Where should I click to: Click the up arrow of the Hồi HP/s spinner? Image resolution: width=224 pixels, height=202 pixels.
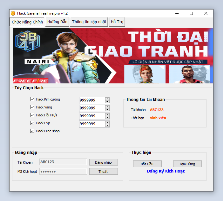coord(107,114)
